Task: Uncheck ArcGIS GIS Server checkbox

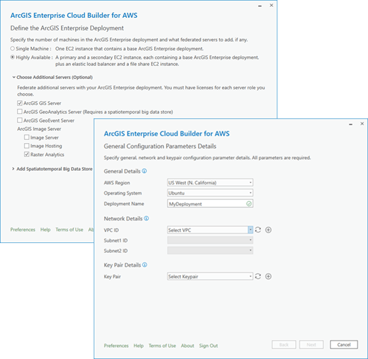Action: (x=20, y=103)
